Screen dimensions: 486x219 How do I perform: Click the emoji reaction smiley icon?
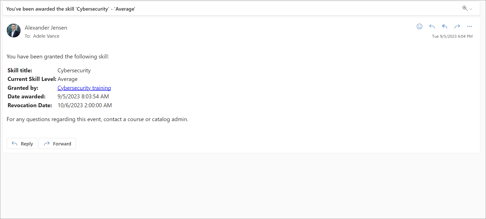pyautogui.click(x=419, y=27)
